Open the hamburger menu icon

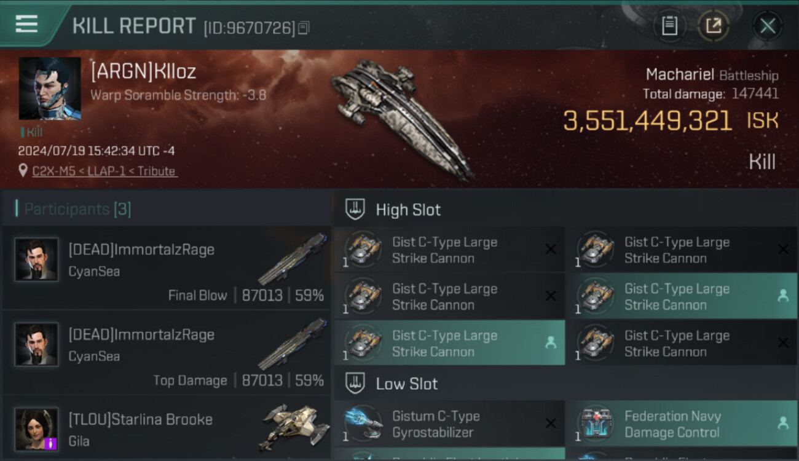click(x=26, y=24)
